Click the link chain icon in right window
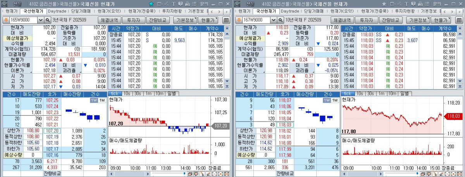 click(400, 4)
